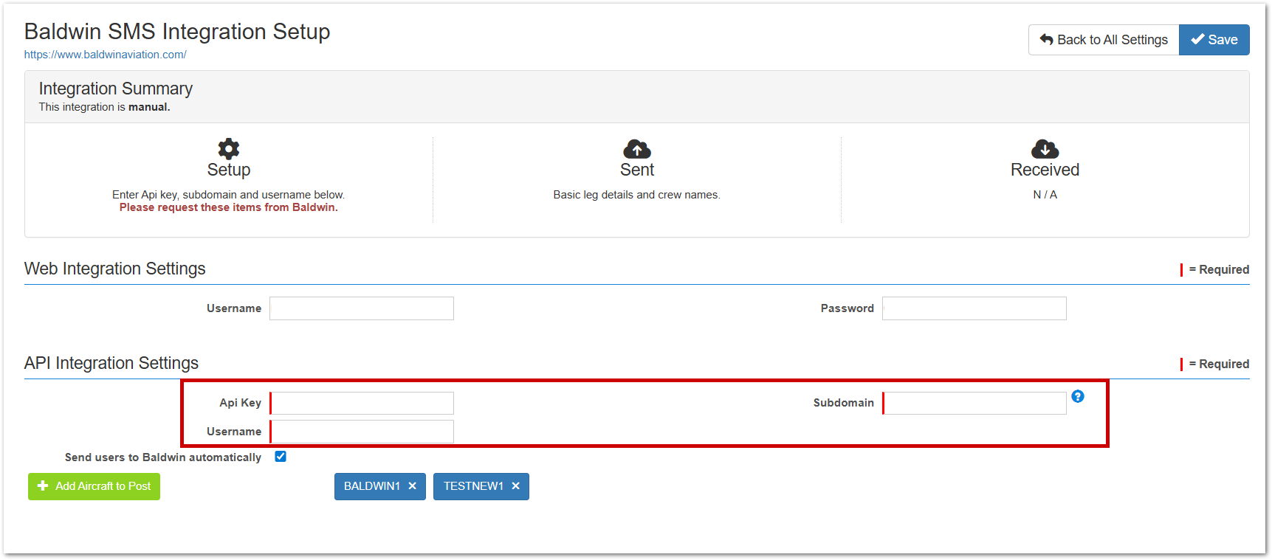Remove BALDWIN1 aircraft using its X icon
Image resolution: width=1272 pixels, height=560 pixels.
(413, 486)
